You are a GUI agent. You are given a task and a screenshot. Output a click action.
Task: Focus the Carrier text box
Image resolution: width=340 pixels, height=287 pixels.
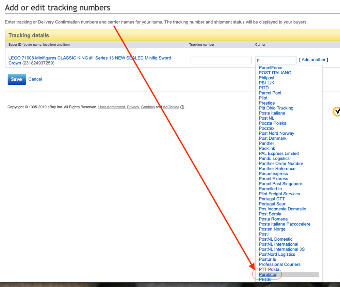(x=276, y=60)
